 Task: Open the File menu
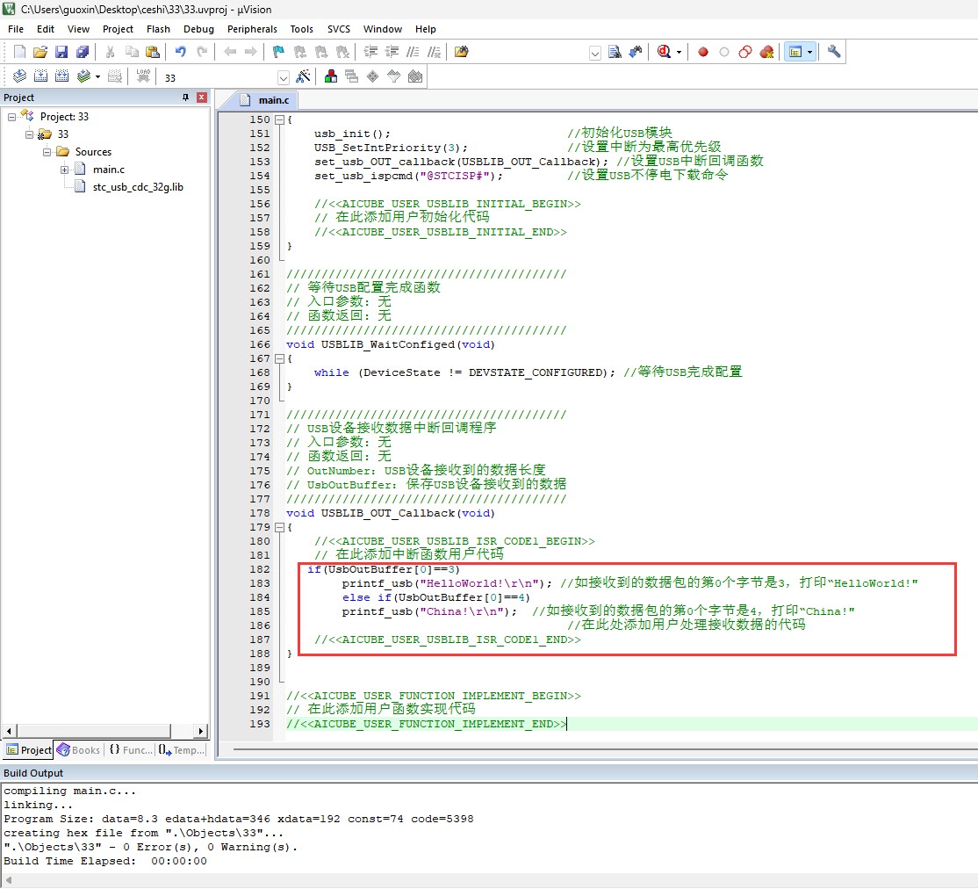pyautogui.click(x=16, y=29)
